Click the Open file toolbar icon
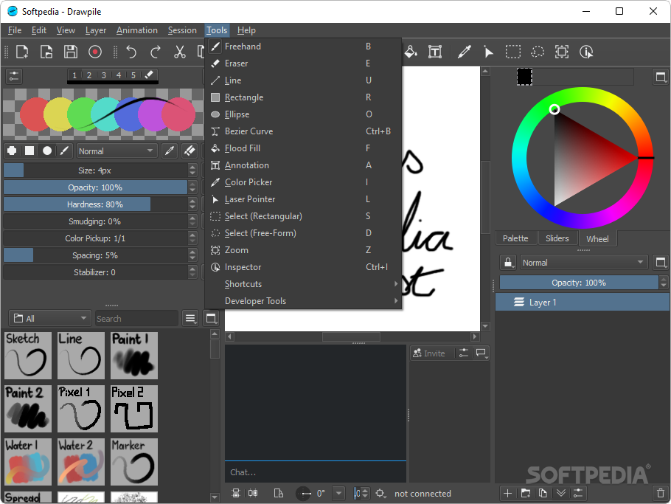The height and width of the screenshot is (504, 671). point(46,52)
